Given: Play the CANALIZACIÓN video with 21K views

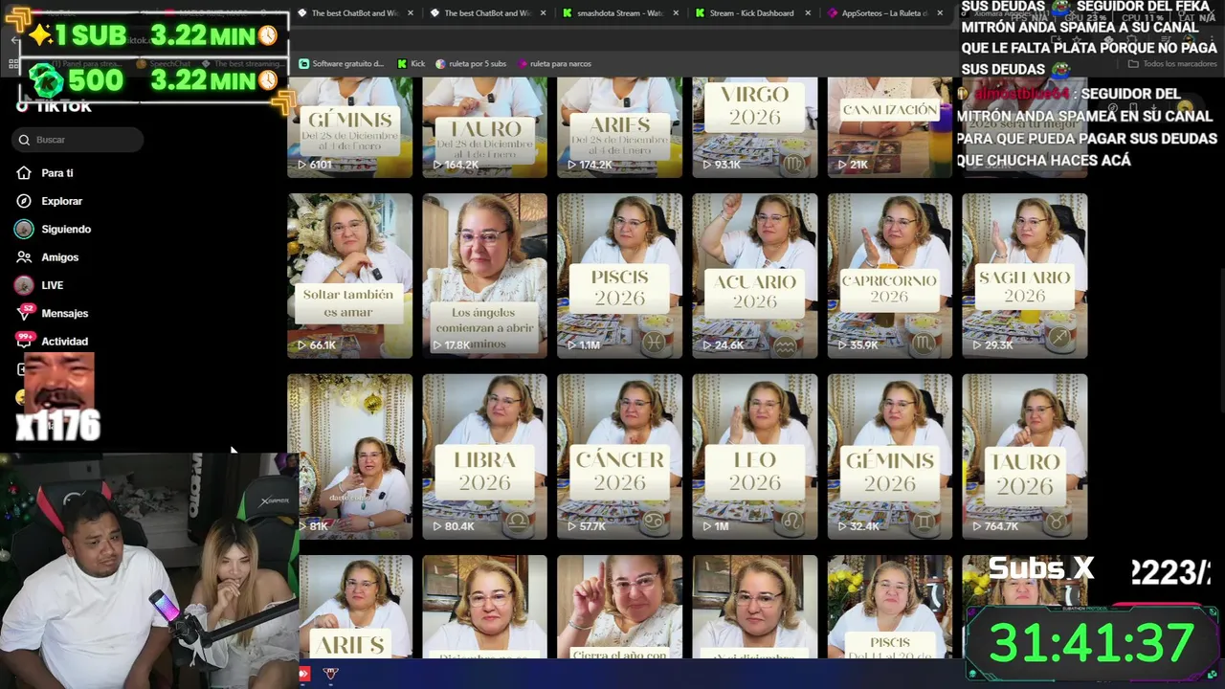Looking at the screenshot, I should pyautogui.click(x=890, y=127).
